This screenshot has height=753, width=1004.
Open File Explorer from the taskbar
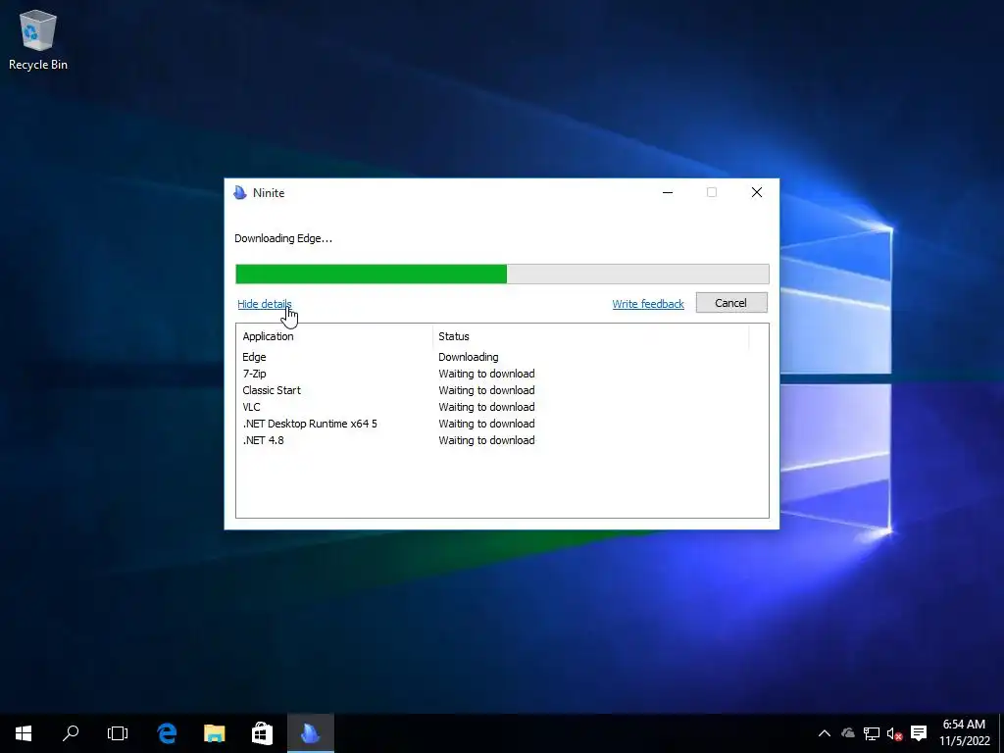point(215,733)
